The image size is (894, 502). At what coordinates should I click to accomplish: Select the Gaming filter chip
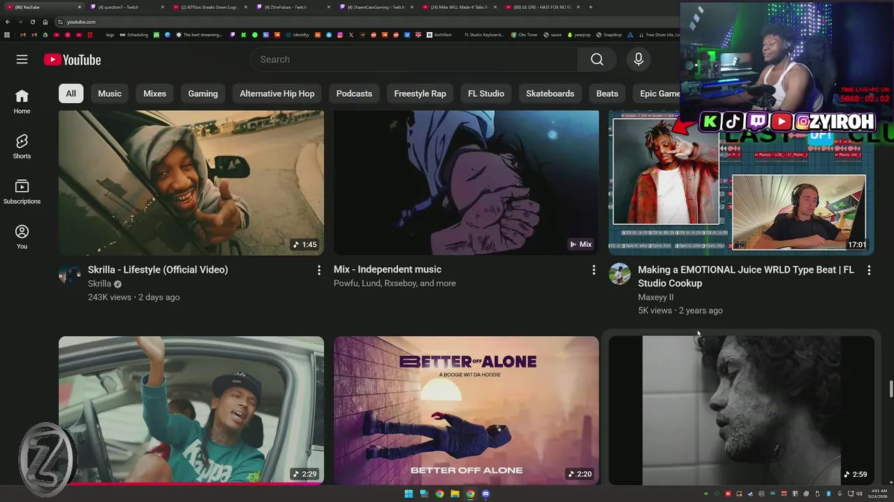[203, 93]
